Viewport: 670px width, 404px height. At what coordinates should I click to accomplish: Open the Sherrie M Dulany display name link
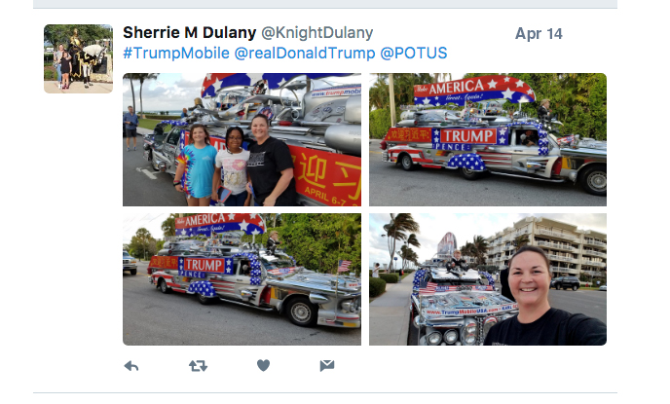189,33
